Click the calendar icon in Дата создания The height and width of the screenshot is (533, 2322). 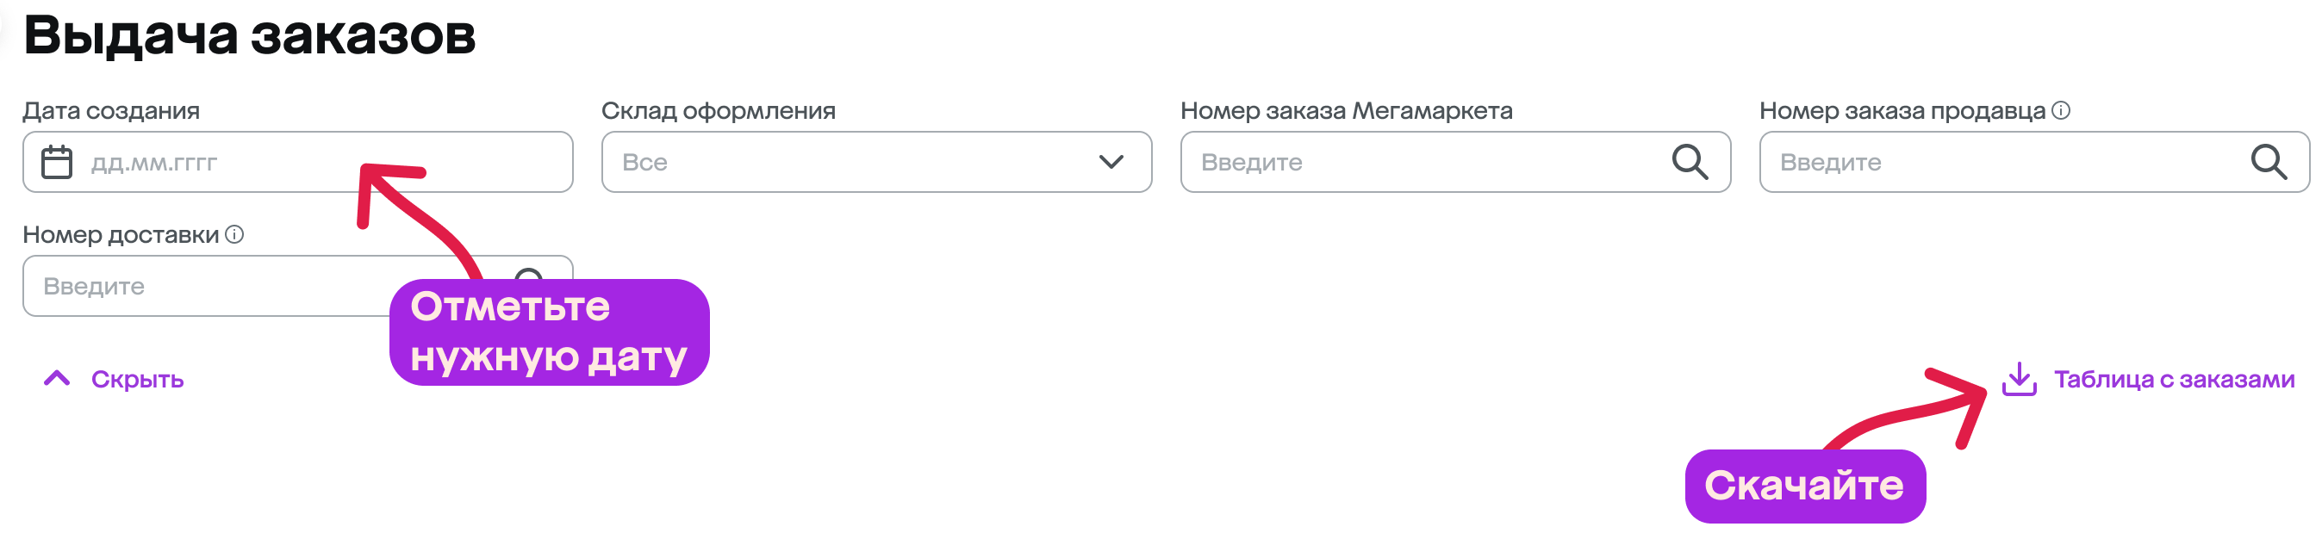(x=57, y=162)
